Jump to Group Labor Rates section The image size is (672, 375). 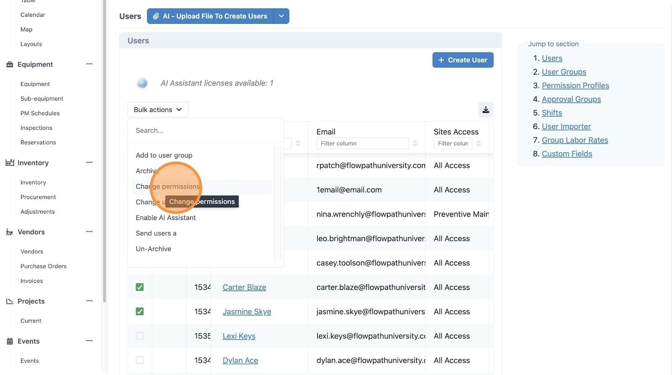point(575,140)
